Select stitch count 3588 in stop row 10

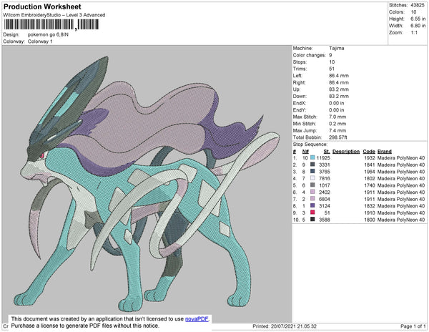pyautogui.click(x=325, y=220)
